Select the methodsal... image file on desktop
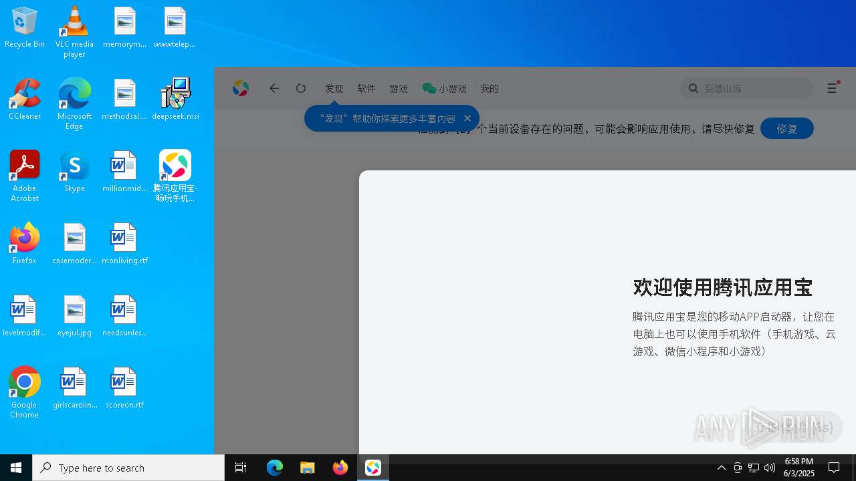 tap(124, 99)
